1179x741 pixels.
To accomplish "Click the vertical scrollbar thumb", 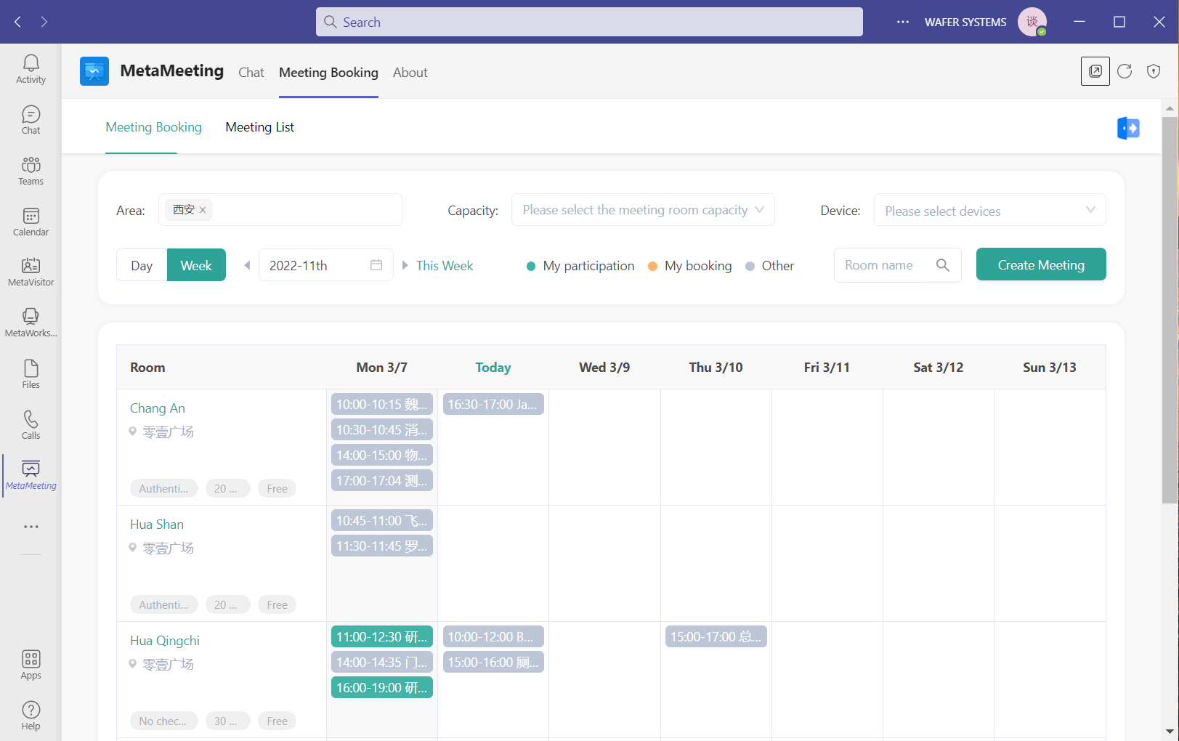I will point(1170,310).
